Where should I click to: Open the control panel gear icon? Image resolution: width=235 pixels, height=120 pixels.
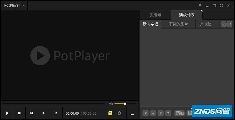coord(119,113)
